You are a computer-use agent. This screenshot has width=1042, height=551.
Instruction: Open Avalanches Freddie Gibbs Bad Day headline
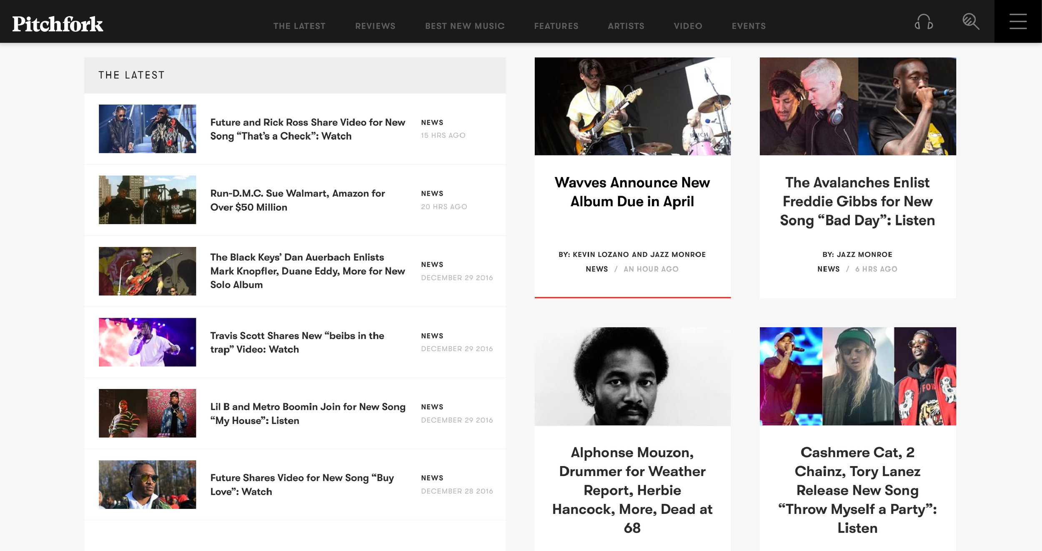pos(857,202)
